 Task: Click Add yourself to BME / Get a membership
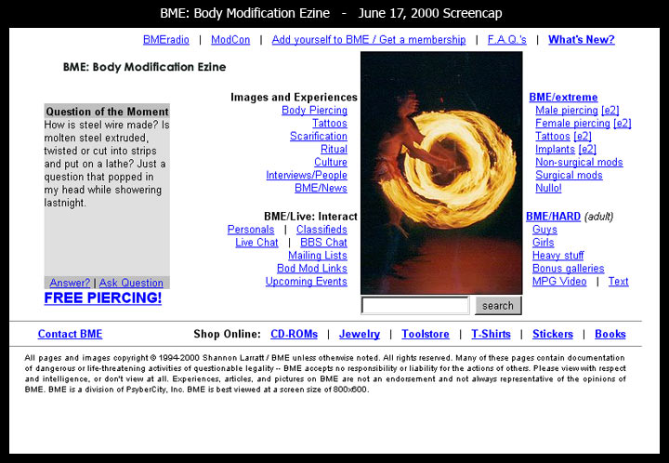click(369, 40)
